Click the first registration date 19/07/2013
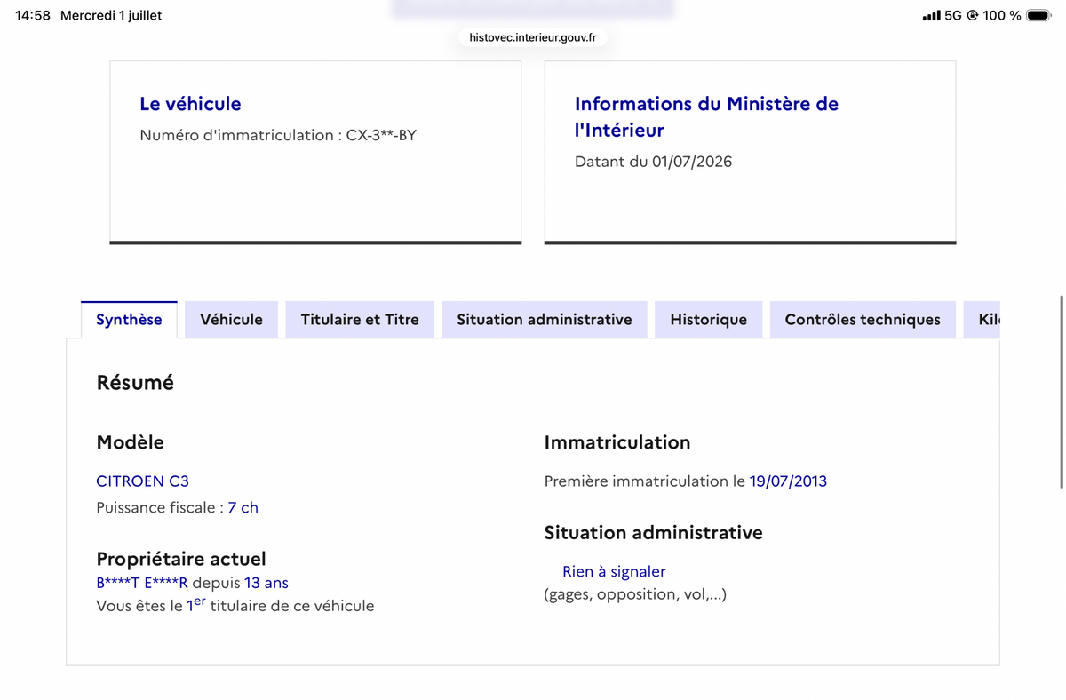 pos(788,481)
